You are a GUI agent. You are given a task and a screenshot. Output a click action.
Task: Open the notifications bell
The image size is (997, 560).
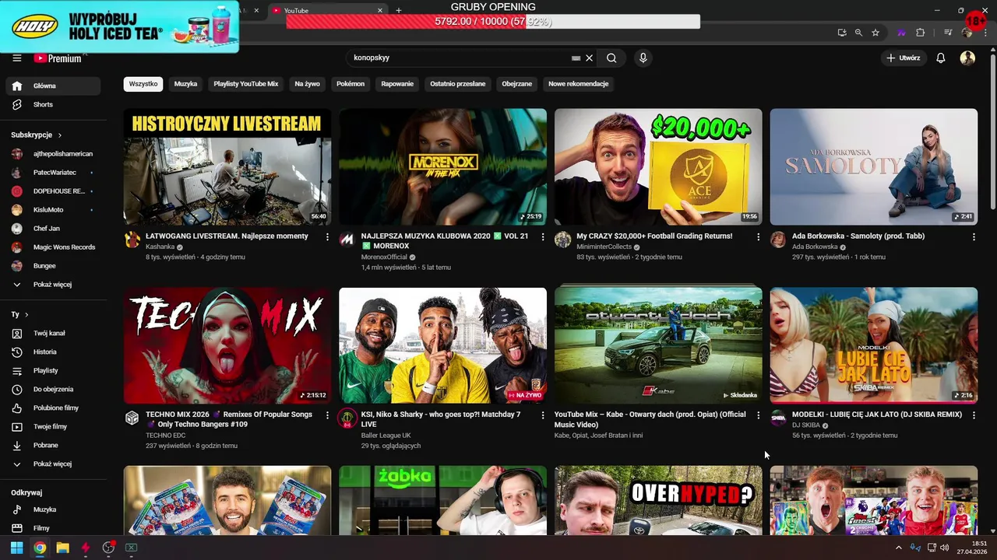point(941,58)
